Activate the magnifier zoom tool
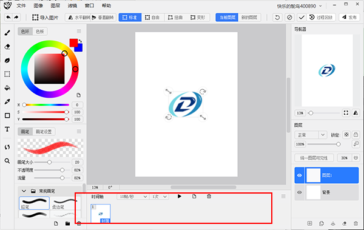This screenshot has width=364, height=230. (7, 161)
